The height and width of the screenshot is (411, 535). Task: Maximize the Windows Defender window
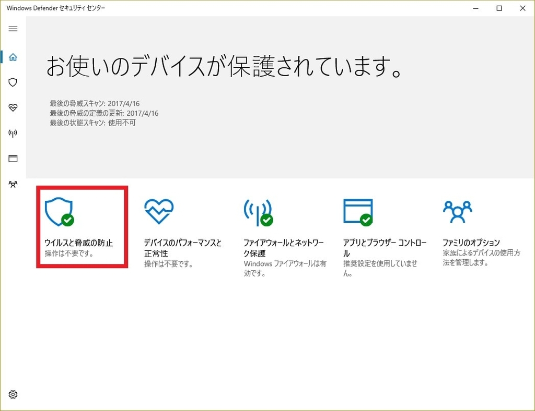[499, 8]
